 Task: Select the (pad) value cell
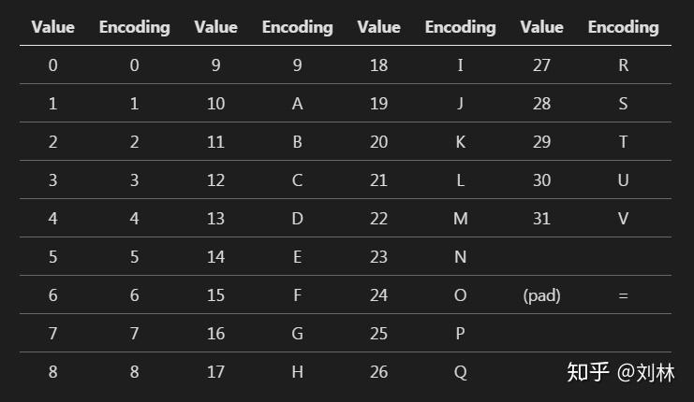pyautogui.click(x=541, y=295)
